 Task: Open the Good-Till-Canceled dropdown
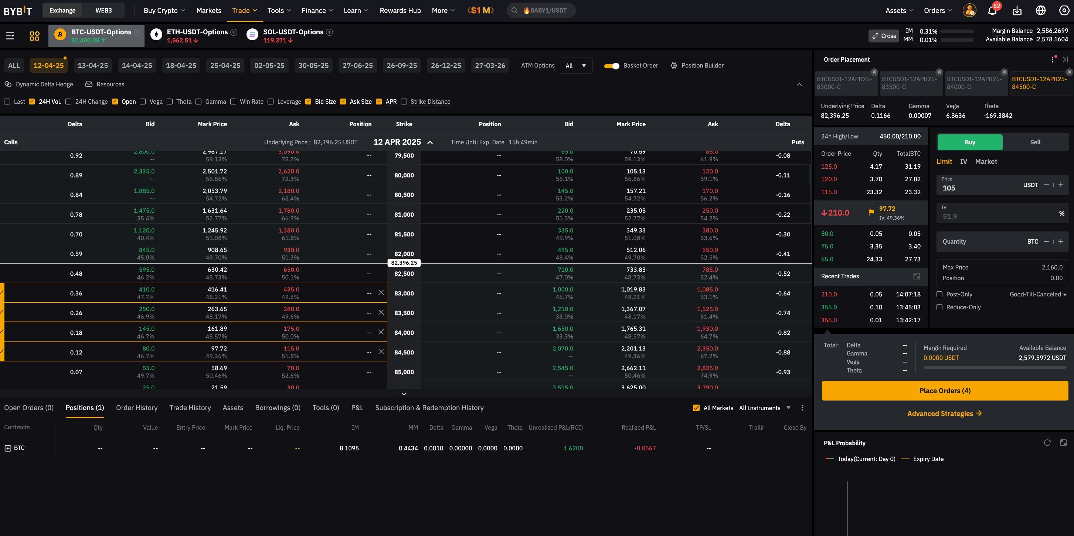[x=1038, y=295]
